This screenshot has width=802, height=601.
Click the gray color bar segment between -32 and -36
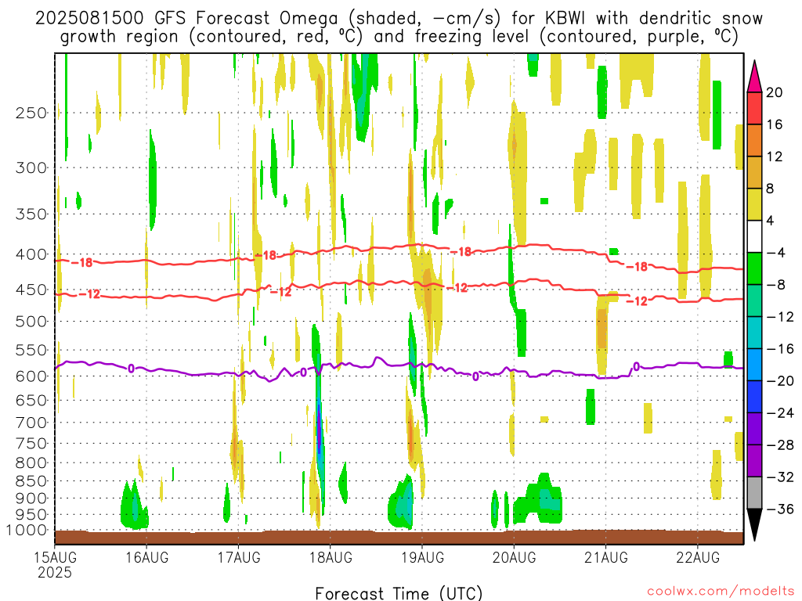754,493
